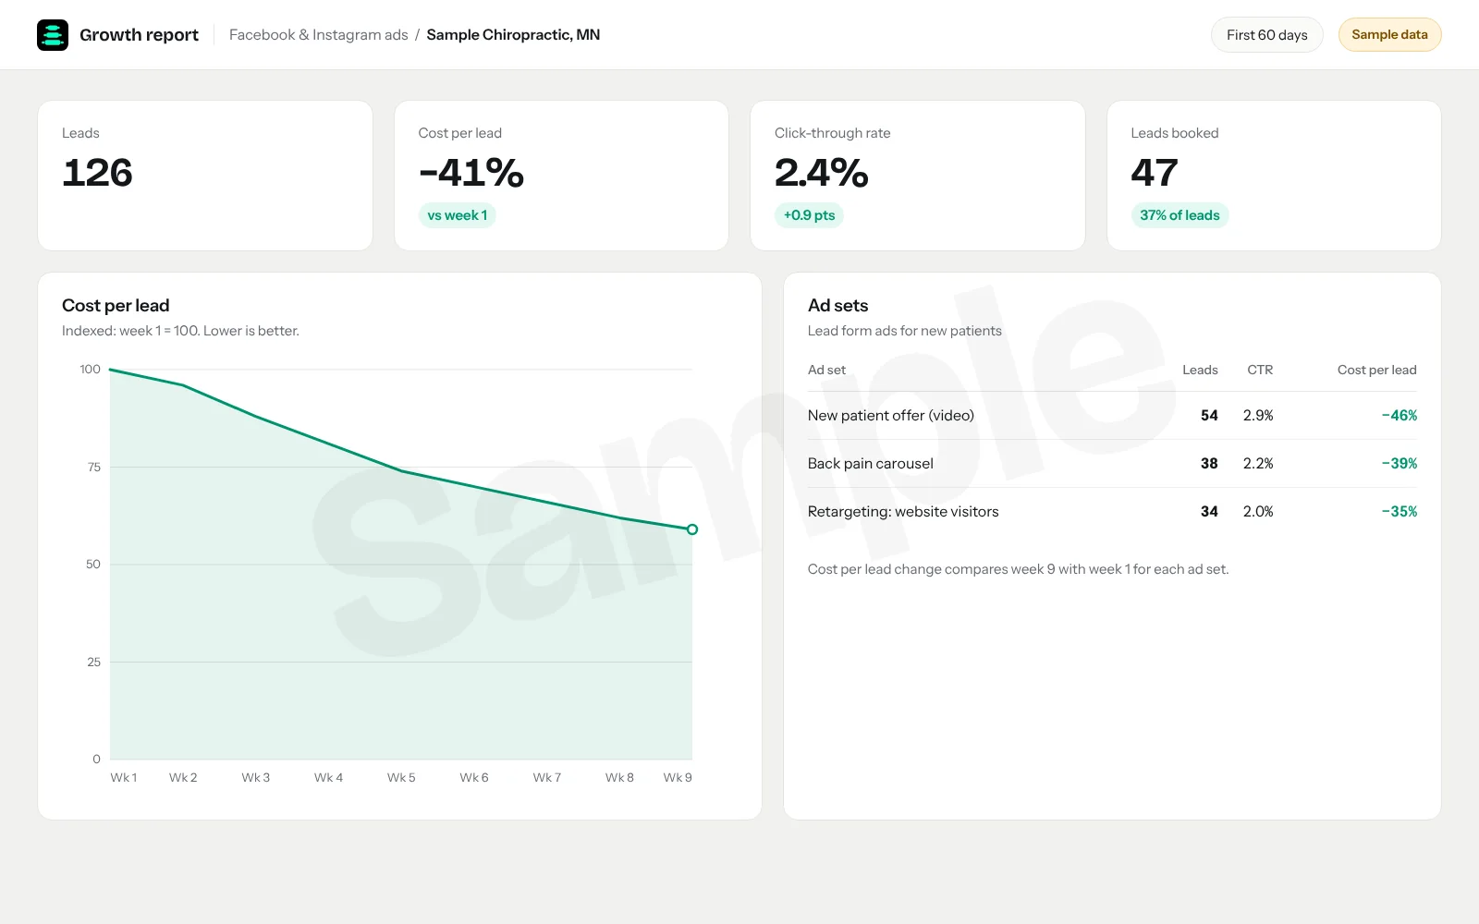Click the -35% cost per lead cell
Viewport: 1479px width, 924px height.
tap(1400, 512)
